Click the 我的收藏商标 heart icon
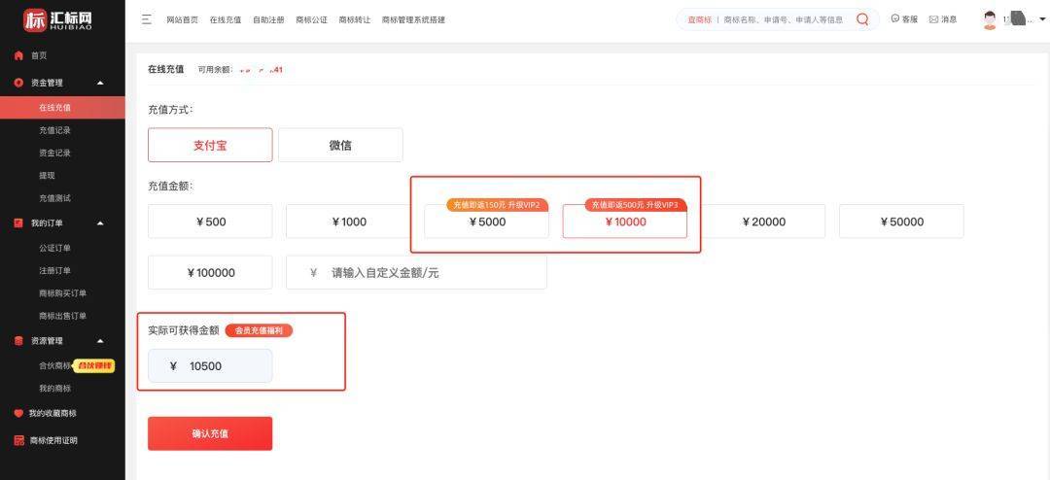The height and width of the screenshot is (480, 1050). tap(18, 413)
